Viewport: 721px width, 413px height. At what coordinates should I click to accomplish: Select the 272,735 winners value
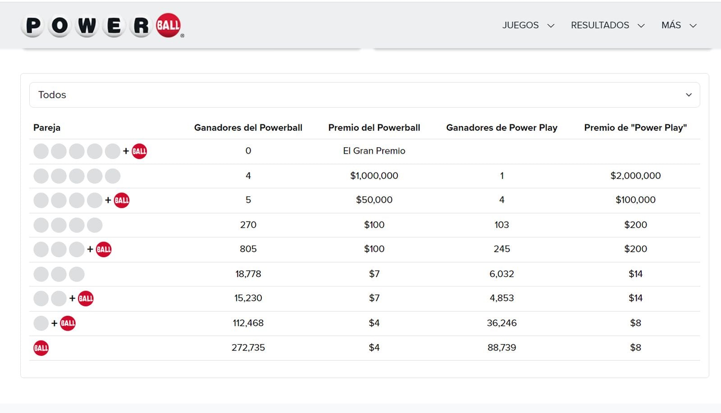[248, 347]
